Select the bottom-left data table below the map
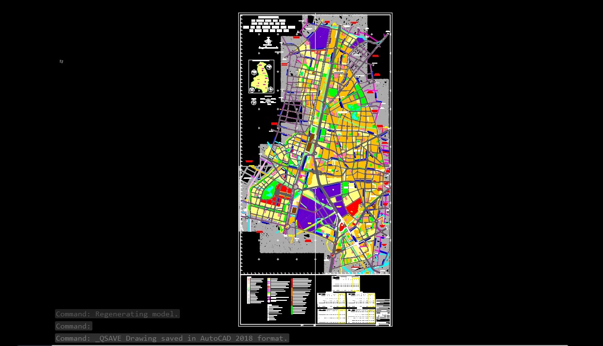Image resolution: width=603 pixels, height=346 pixels. click(332, 315)
